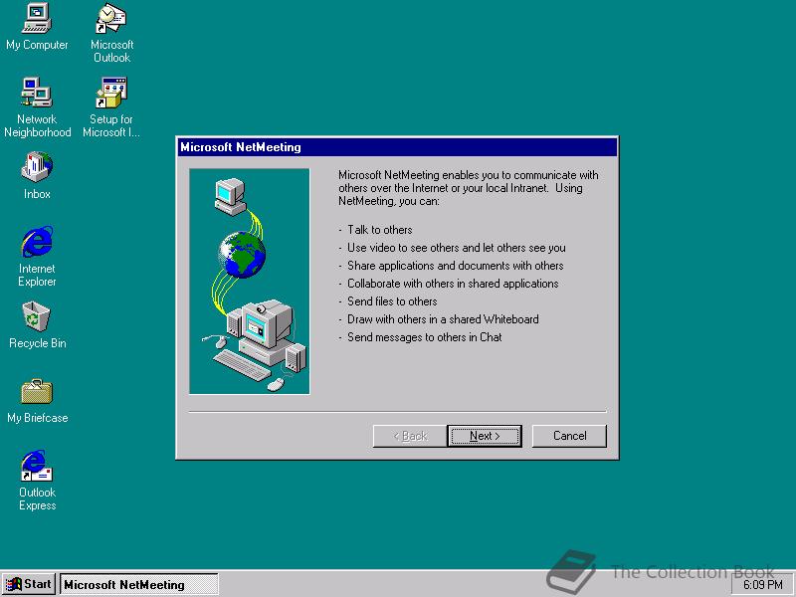796x597 pixels.
Task: Click the Microsoft NetMeeting dialog title bar
Action: (397, 147)
